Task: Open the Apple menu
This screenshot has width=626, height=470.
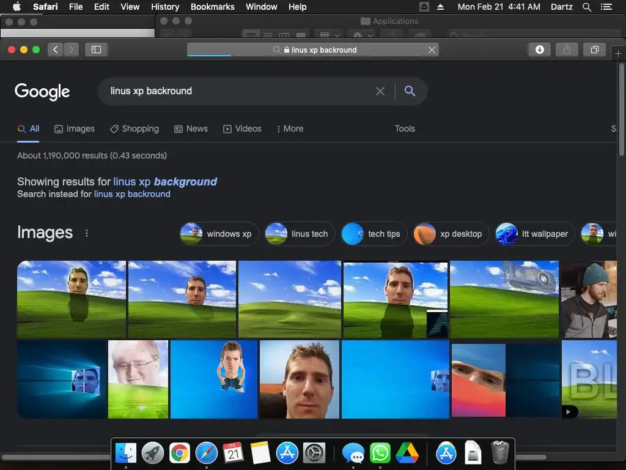Action: (x=17, y=6)
